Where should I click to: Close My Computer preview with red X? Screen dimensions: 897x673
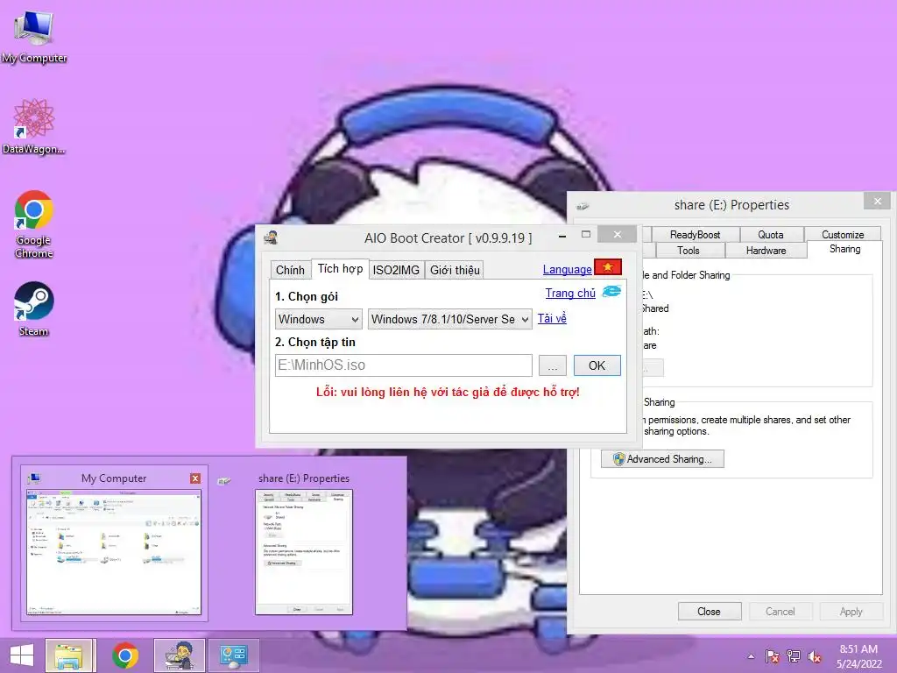tap(195, 478)
